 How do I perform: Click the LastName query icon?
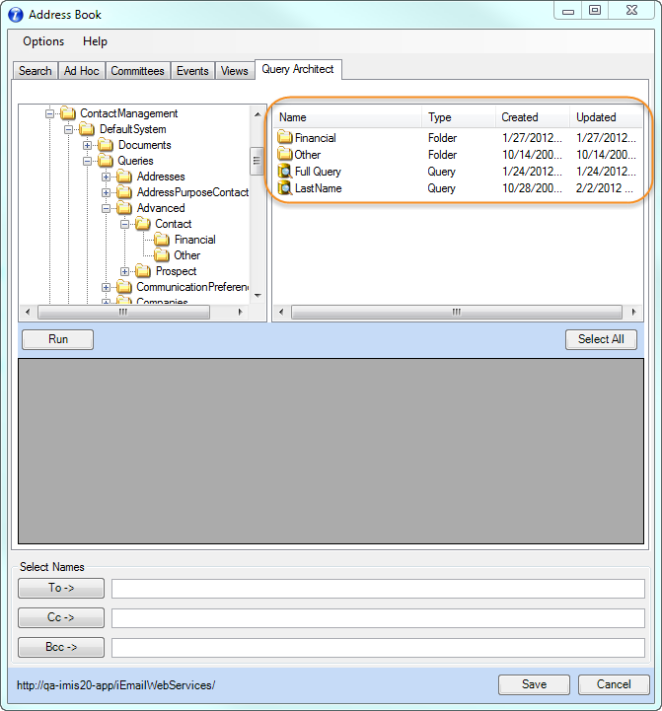click(x=285, y=188)
